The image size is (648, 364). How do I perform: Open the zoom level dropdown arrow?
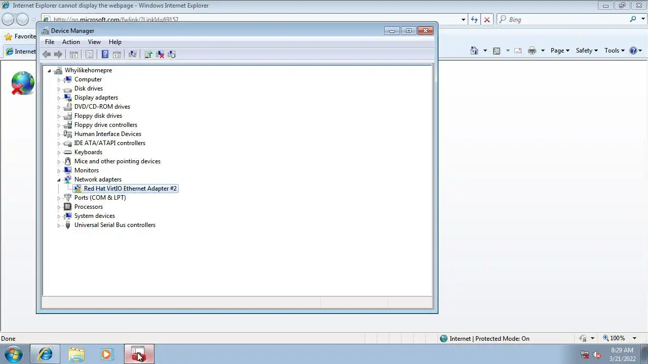pyautogui.click(x=635, y=338)
